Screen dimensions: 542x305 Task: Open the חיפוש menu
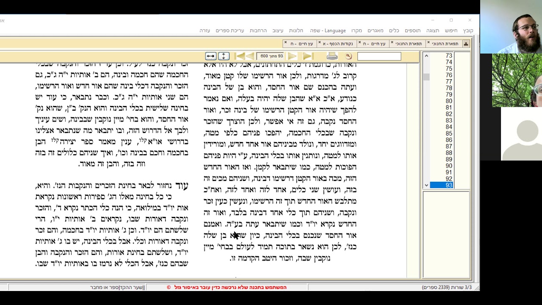(451, 30)
